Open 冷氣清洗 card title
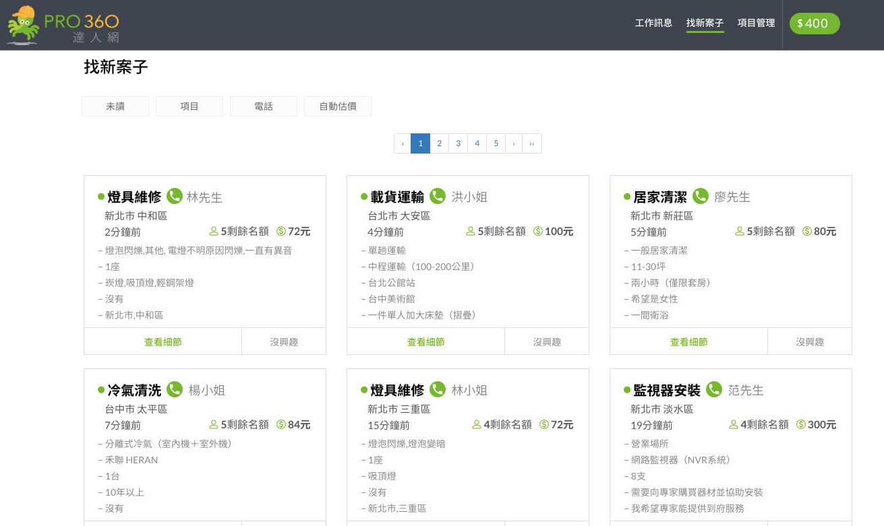The image size is (884, 526). click(134, 390)
